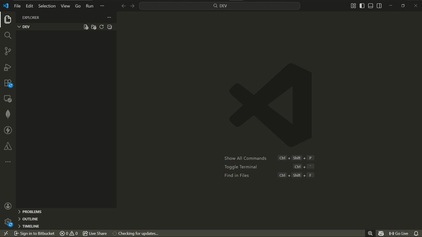Show more menu items ellipsis in menu bar
This screenshot has height=237, width=422.
tap(102, 6)
